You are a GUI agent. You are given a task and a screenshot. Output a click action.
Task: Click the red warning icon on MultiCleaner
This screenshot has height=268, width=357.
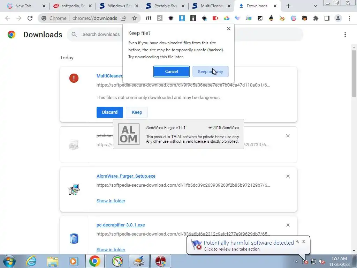74,78
